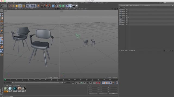Open left viewport カメラ menu

[12, 9]
